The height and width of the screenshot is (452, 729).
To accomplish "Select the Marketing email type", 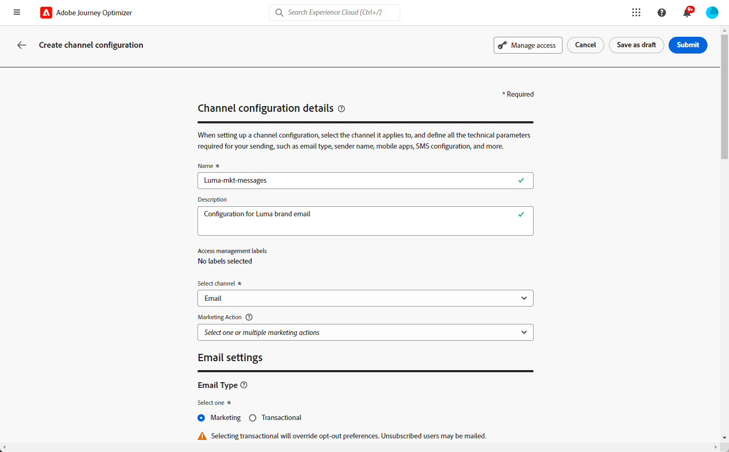I will point(201,418).
